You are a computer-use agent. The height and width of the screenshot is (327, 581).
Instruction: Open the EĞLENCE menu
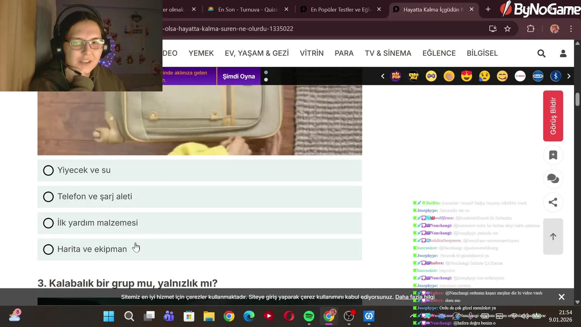(x=439, y=53)
